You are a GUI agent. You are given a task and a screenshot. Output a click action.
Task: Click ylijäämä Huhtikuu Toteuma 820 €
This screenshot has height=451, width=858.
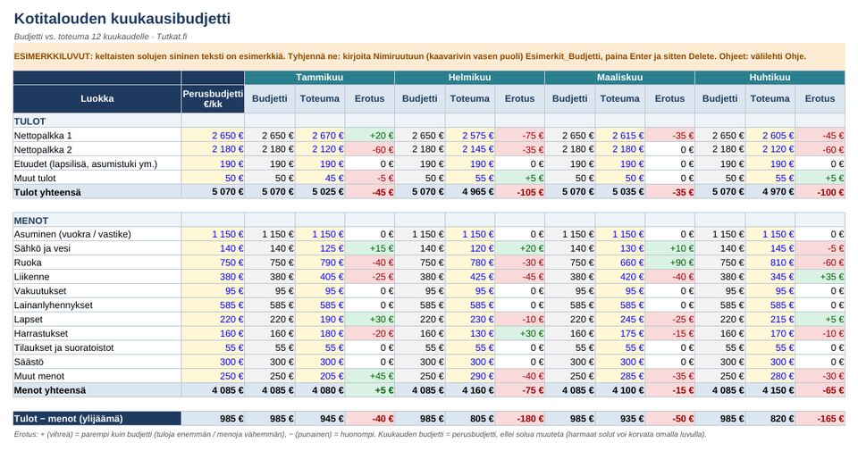point(770,418)
